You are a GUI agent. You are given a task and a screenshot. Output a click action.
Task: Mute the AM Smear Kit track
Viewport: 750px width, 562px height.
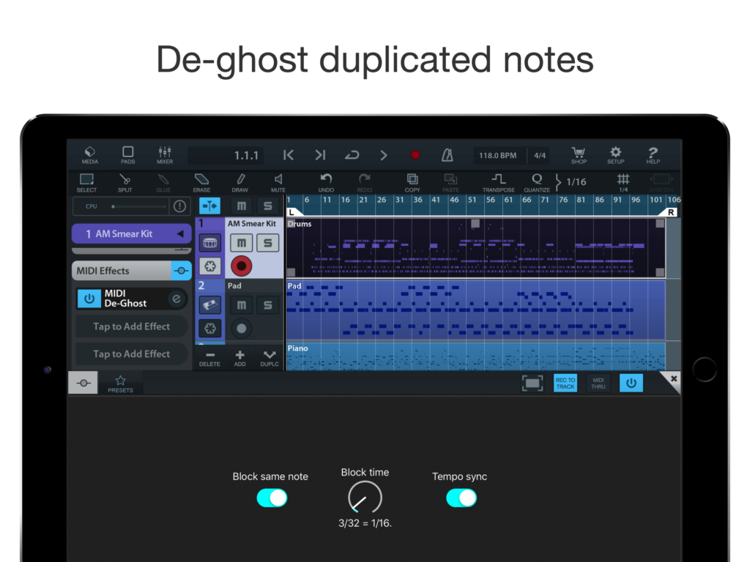click(x=242, y=243)
